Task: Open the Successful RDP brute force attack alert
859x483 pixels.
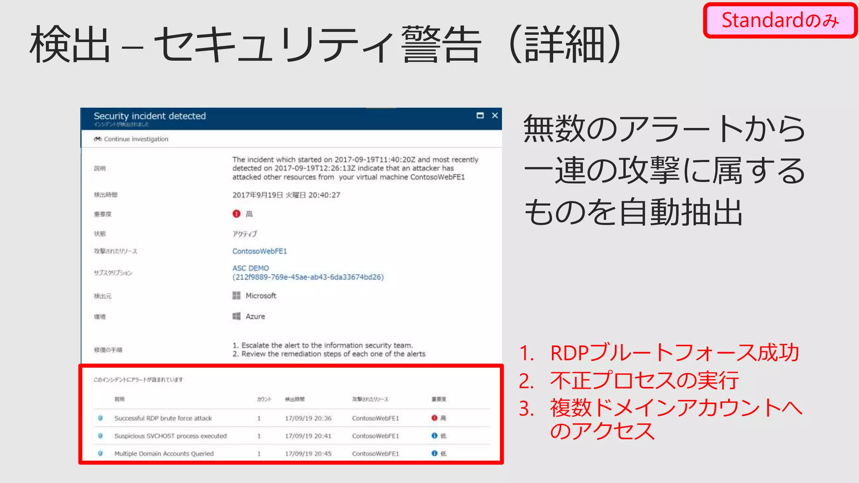Action: pyautogui.click(x=163, y=418)
